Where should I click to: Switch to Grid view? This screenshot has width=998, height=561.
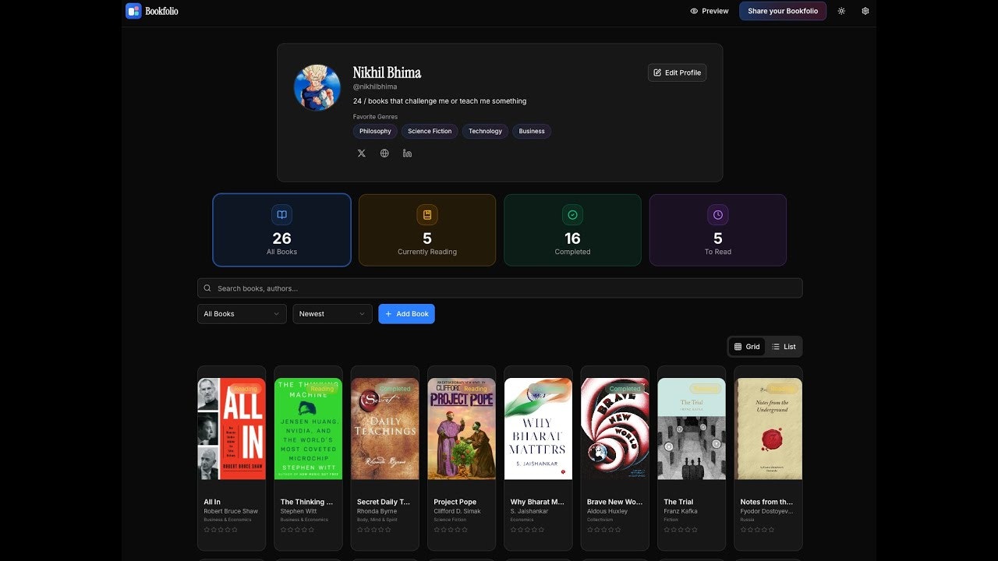click(x=746, y=346)
